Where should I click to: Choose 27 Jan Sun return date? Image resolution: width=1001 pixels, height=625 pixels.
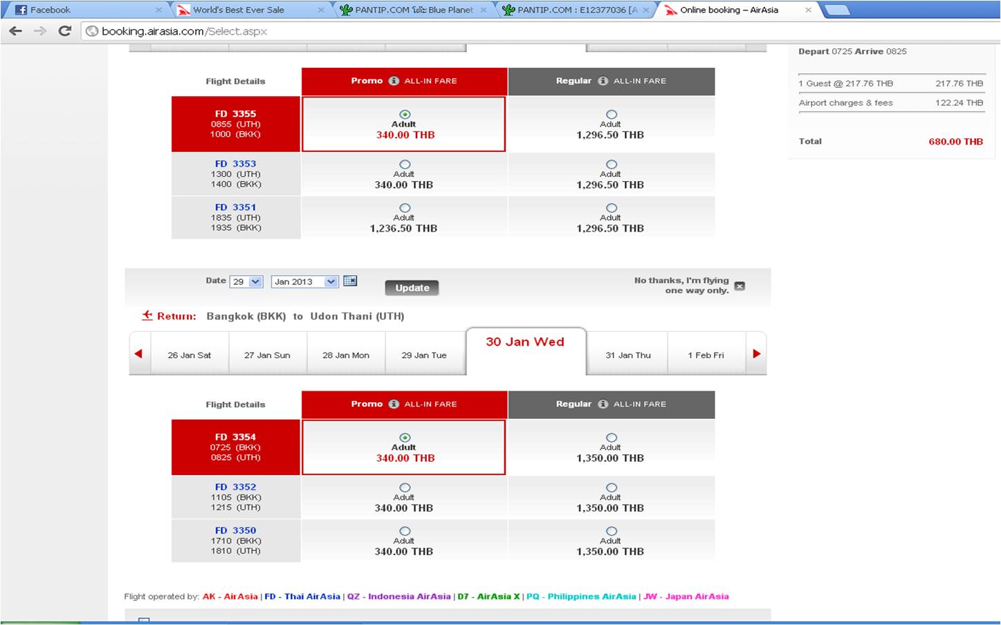click(267, 355)
